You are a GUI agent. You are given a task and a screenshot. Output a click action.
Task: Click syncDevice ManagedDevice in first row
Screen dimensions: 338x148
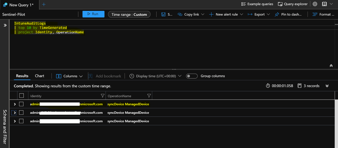point(128,104)
